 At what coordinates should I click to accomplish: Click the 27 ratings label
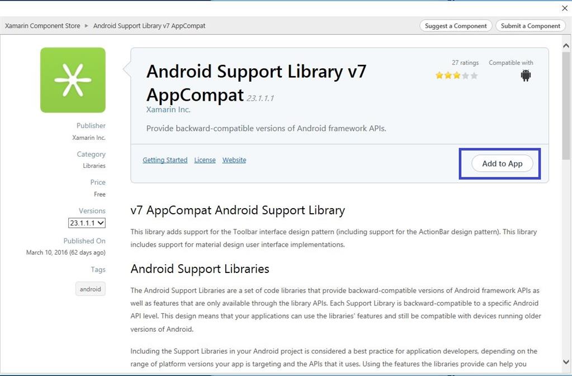tap(465, 63)
